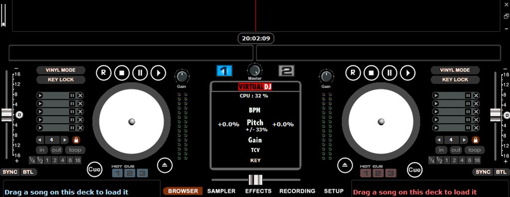Image resolution: width=510 pixels, height=197 pixels.
Task: Set loop out point on left deck
Action: point(56,150)
